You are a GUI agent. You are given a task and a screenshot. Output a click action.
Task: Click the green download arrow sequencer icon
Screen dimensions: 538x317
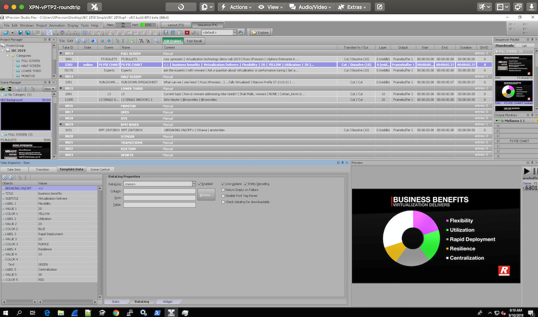(x=133, y=41)
